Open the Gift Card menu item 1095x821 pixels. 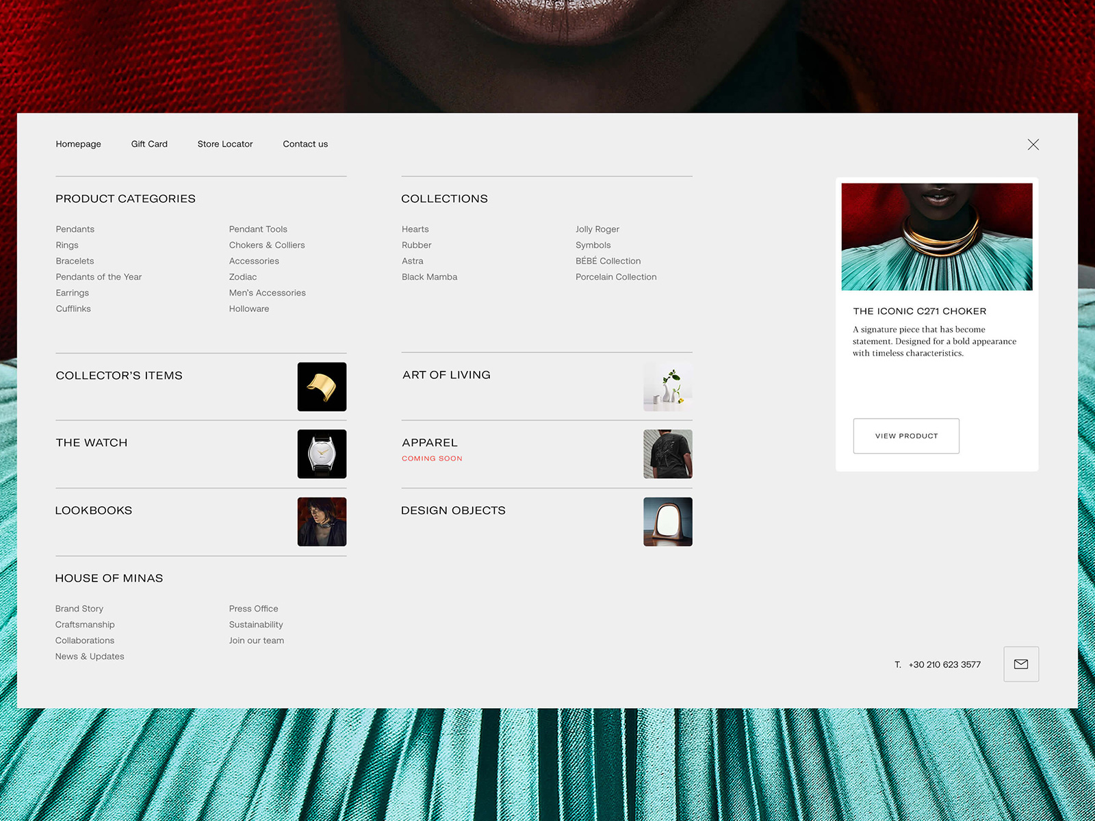149,144
